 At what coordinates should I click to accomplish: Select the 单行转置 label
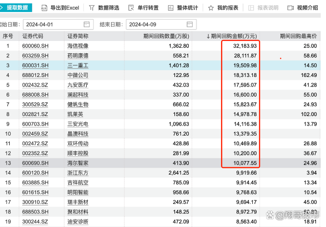point(148,8)
